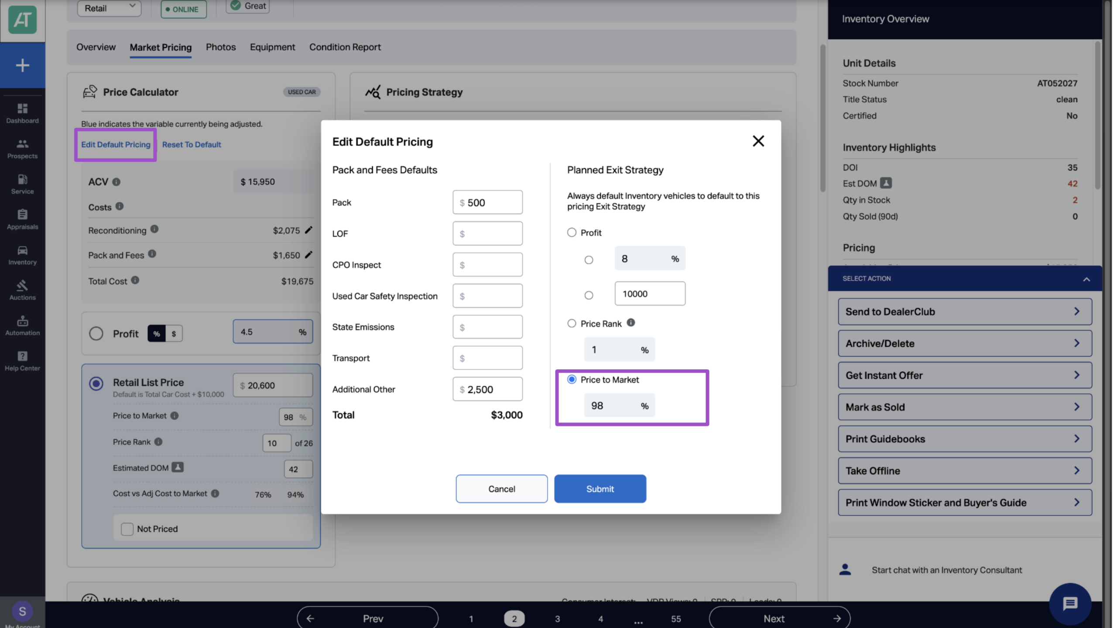Screen dimensions: 1117x628
Task: Click the Total Cost info icon
Action: pos(135,280)
